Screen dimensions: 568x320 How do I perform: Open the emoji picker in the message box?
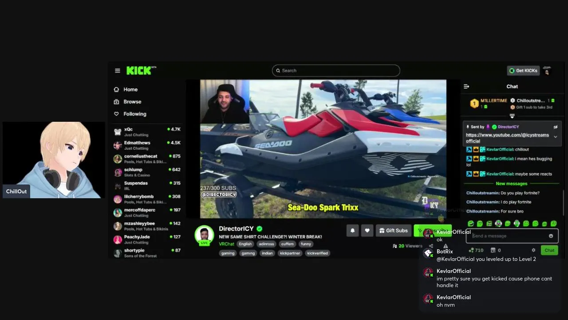pos(551,236)
